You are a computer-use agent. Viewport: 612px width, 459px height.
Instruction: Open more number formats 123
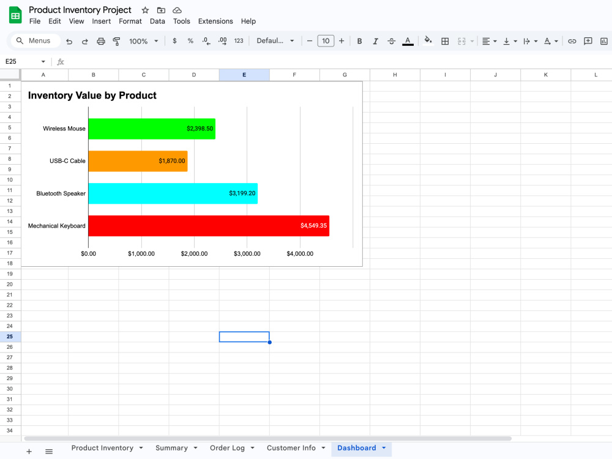pyautogui.click(x=239, y=40)
